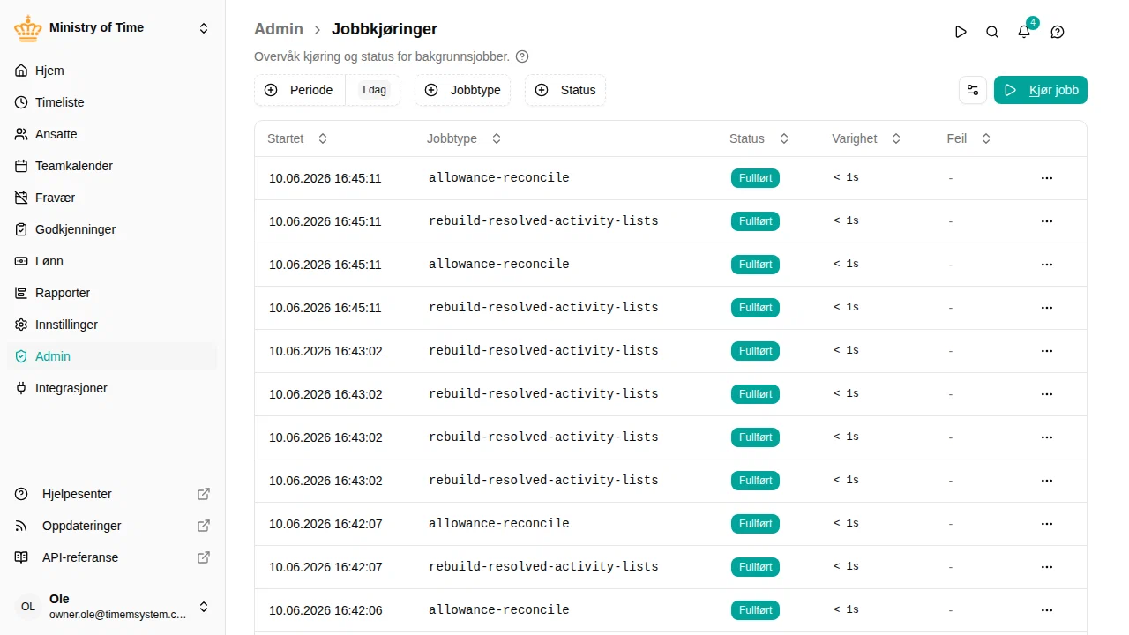
Task: Click the help chat bubble icon in the top bar
Action: [1058, 32]
